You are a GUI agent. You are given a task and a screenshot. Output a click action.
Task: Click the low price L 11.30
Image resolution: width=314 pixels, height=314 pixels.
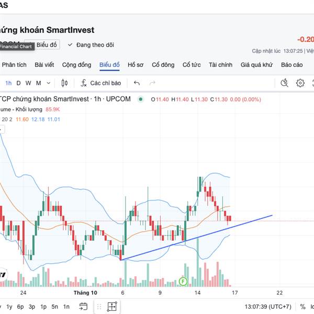pyautogui.click(x=199, y=99)
